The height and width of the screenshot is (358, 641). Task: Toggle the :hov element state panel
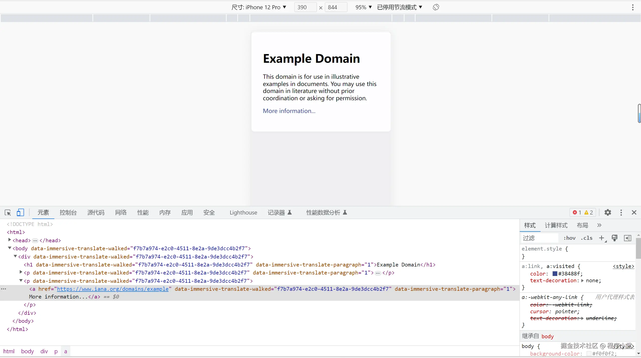pos(569,238)
